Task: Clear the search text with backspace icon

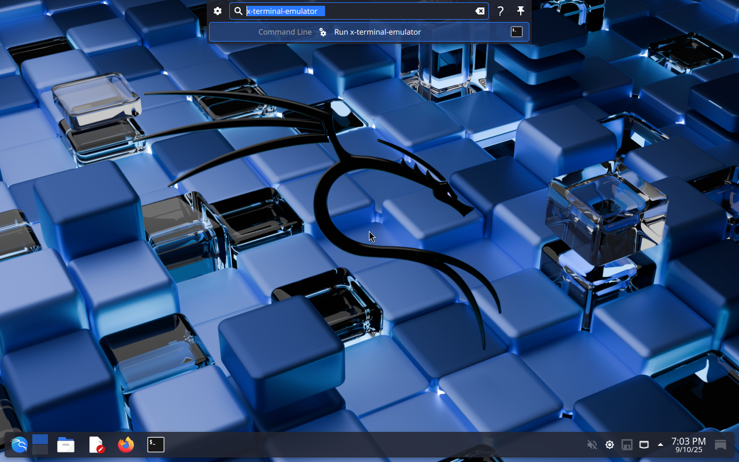Action: (x=480, y=11)
